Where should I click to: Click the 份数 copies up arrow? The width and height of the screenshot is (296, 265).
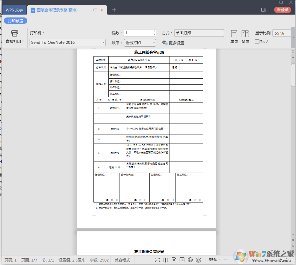(x=154, y=31)
